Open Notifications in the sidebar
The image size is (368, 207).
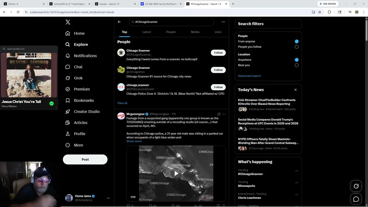pyautogui.click(x=81, y=56)
